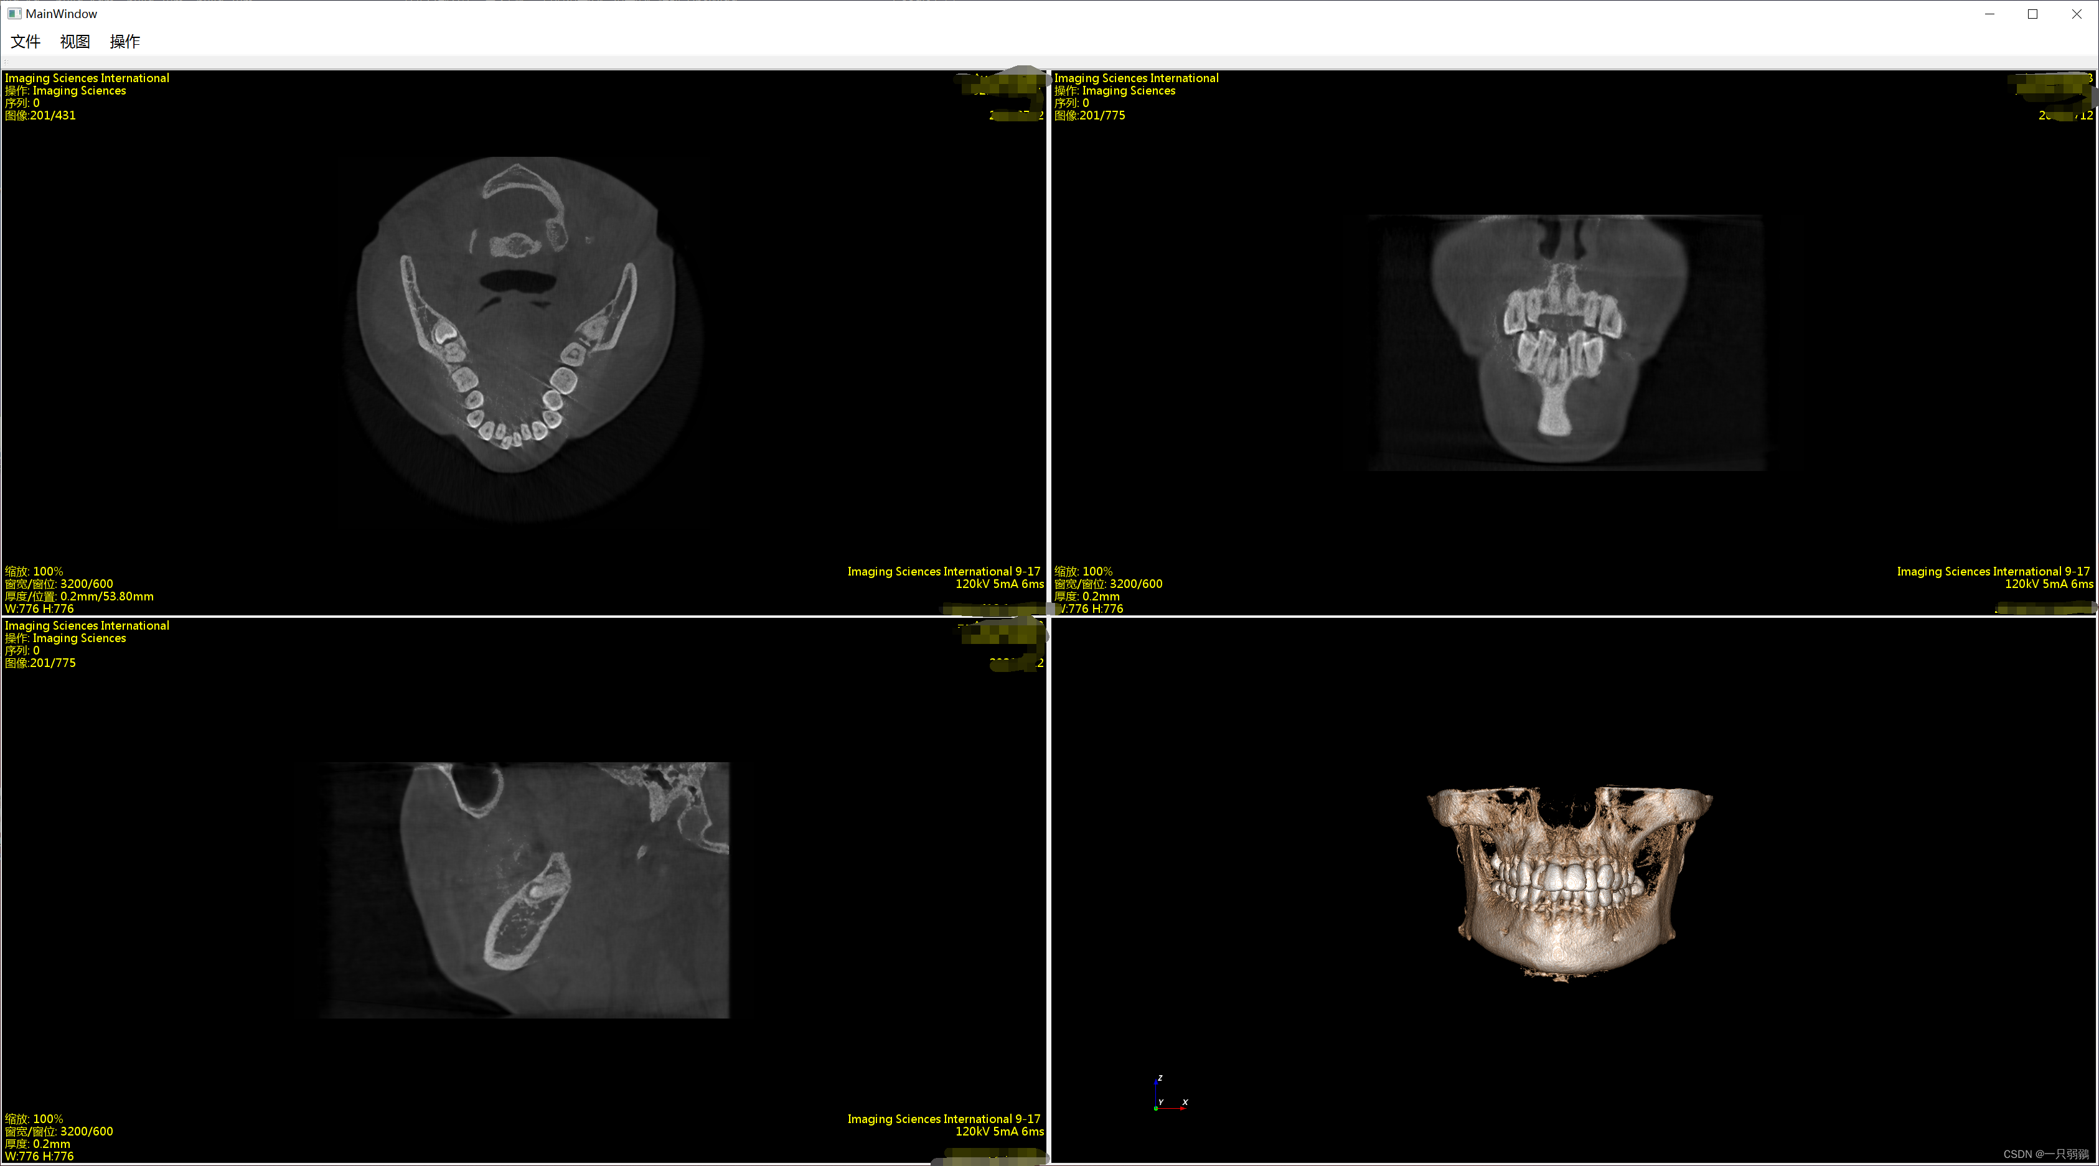Maximize the MainWindow window
2099x1166 pixels.
coord(2032,14)
